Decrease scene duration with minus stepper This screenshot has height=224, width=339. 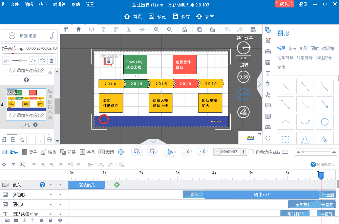tap(217, 152)
